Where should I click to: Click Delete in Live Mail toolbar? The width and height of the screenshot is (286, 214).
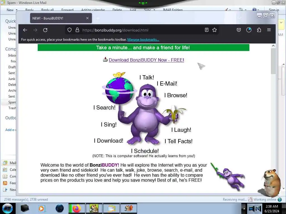point(117,10)
